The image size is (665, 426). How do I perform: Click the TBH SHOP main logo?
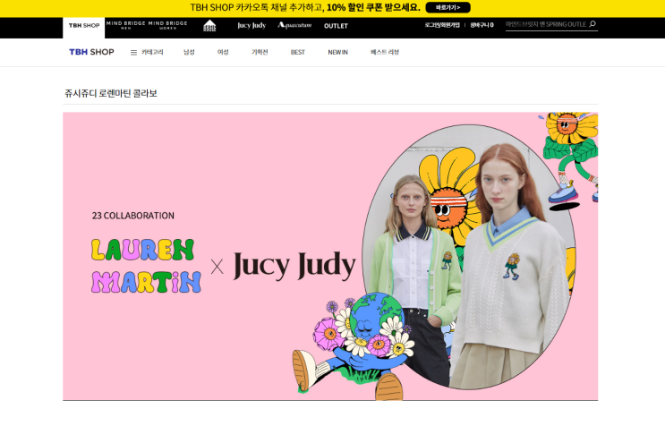[91, 52]
